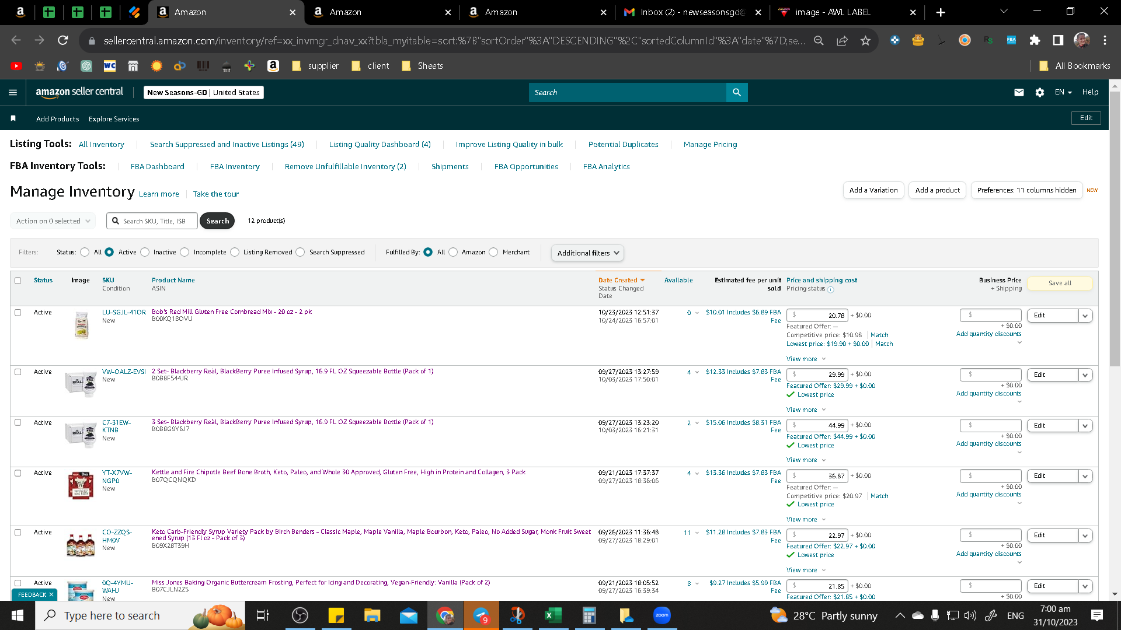Click the search magnifier button in header
The height and width of the screenshot is (630, 1121).
point(737,92)
